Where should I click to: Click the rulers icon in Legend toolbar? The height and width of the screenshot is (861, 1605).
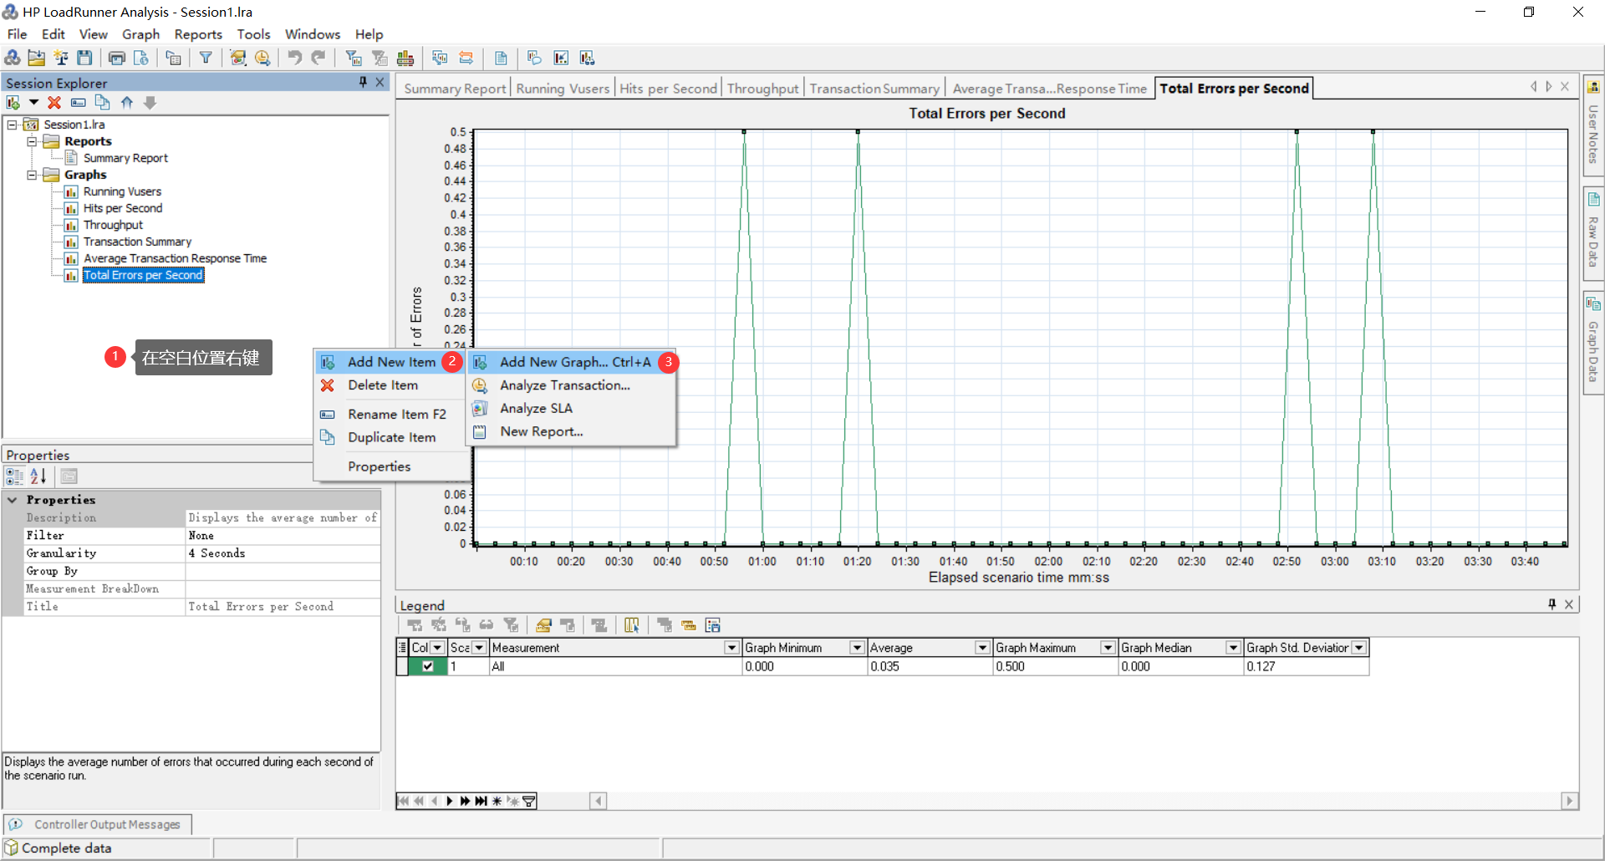pyautogui.click(x=689, y=625)
